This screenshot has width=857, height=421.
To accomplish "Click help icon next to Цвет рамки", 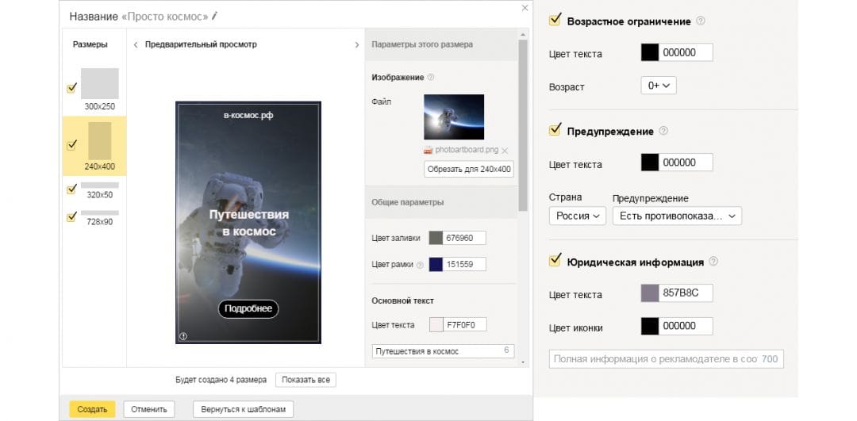I will [x=420, y=265].
